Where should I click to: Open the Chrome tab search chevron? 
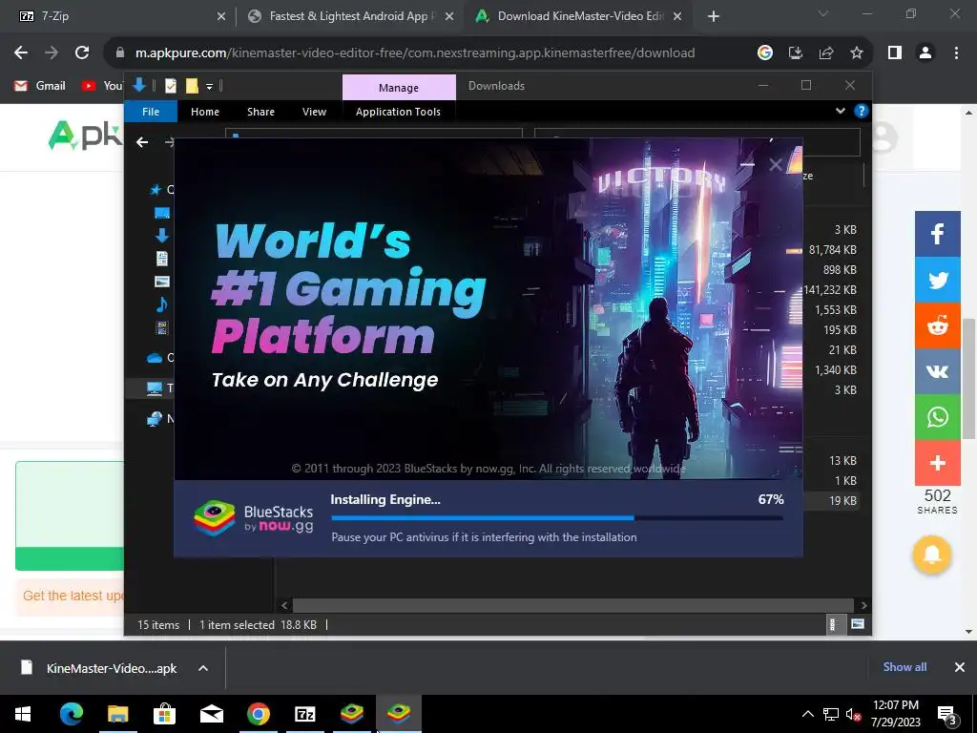pos(823,13)
